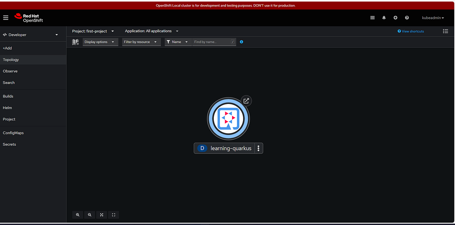Open Application: All applications dropdown

(152, 31)
